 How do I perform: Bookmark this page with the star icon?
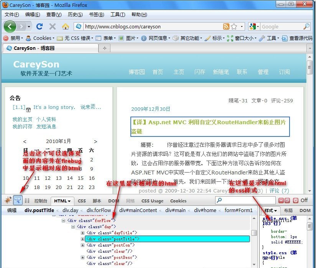pyautogui.click(x=234, y=26)
